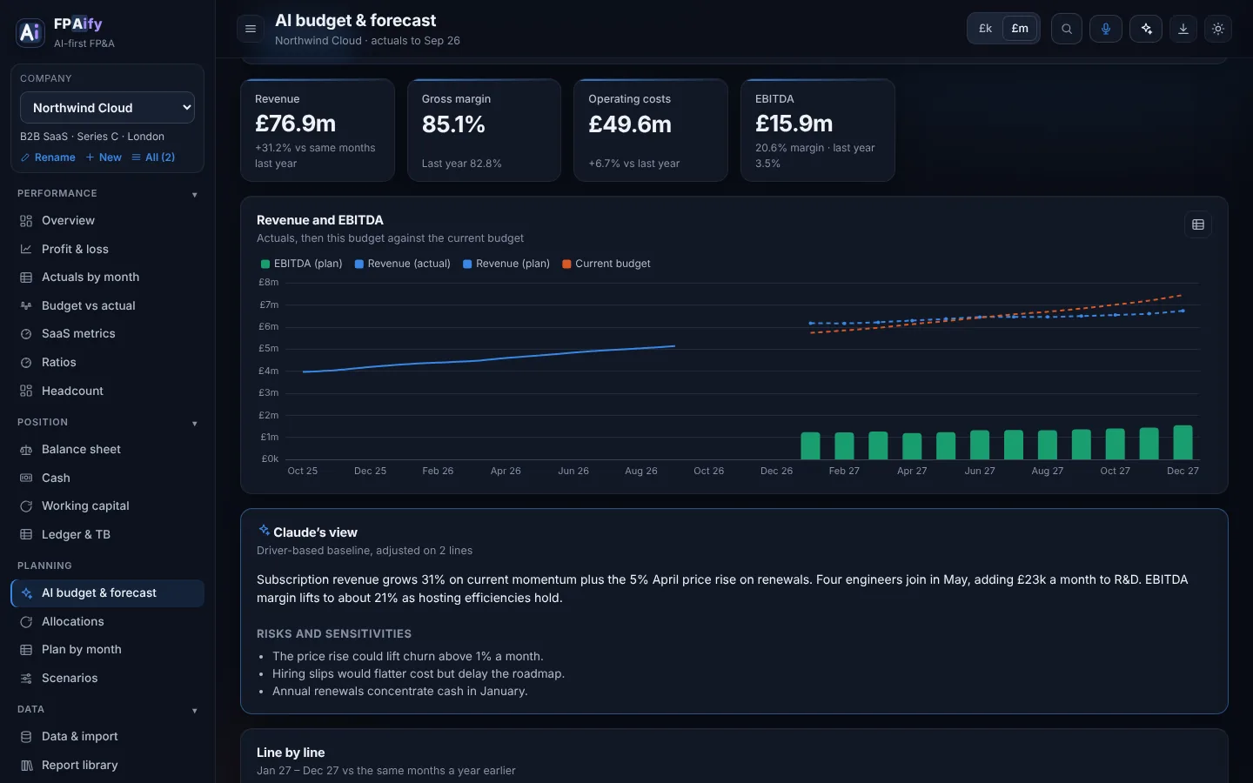Go to Budget vs actual
Image resolution: width=1253 pixels, height=783 pixels.
coord(108,306)
